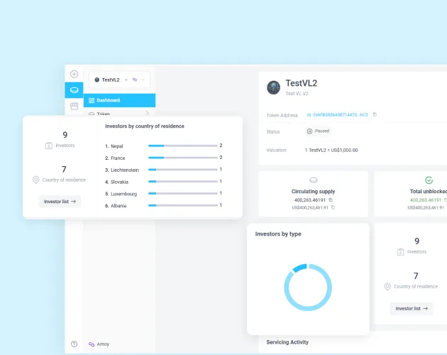The width and height of the screenshot is (447, 355).
Task: Click the investors badge icon in the floating card
Action: [x=49, y=146]
